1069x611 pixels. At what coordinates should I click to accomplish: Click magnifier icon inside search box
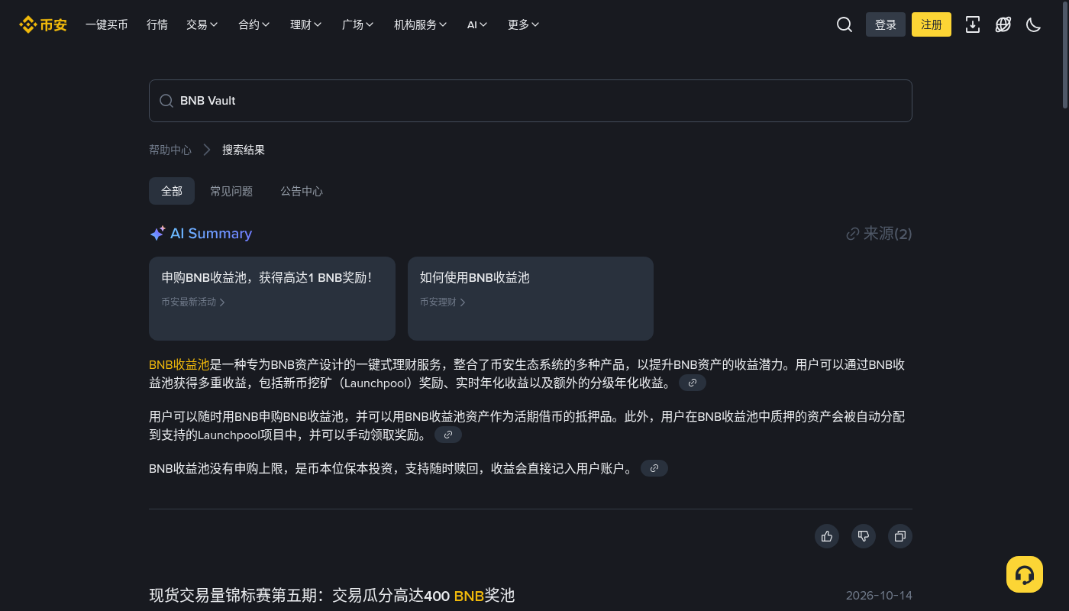[166, 101]
